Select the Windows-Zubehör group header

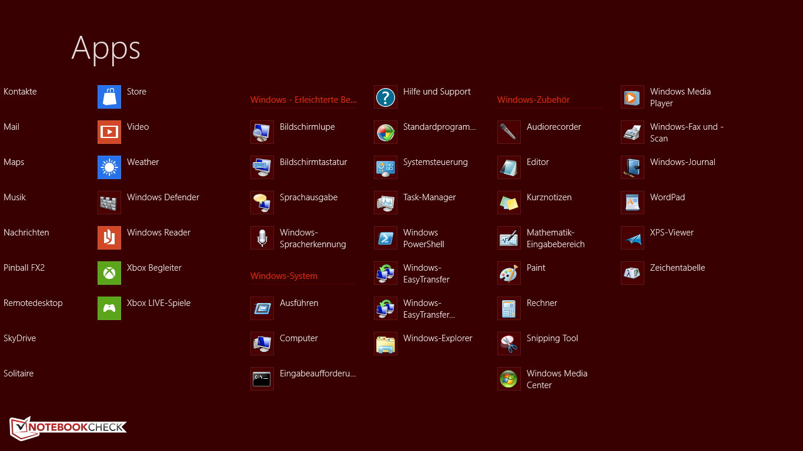[x=534, y=100]
